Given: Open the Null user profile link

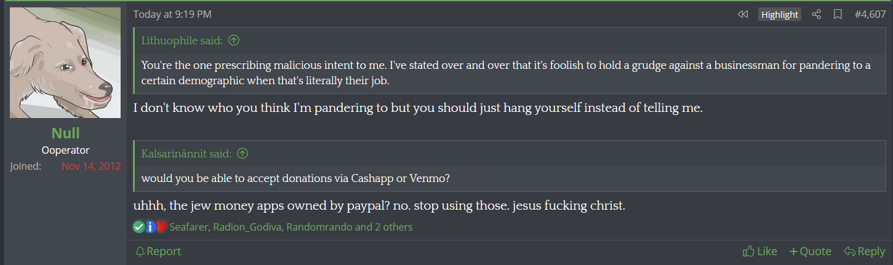Looking at the screenshot, I should [65, 134].
